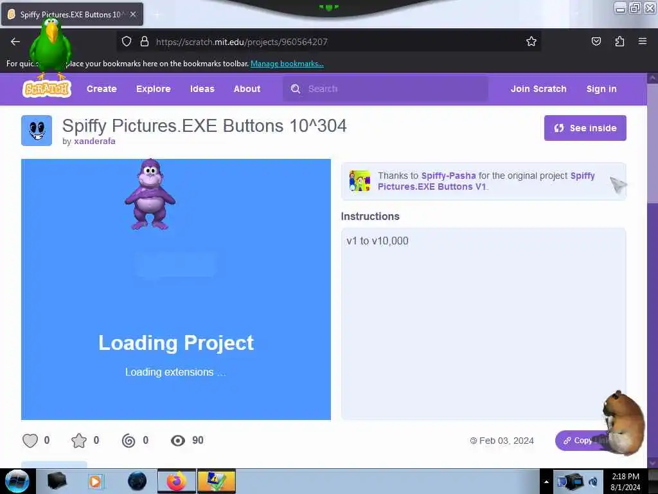This screenshot has height=494, width=658.
Task: Click the Feb 03, 2024 date text
Action: click(x=506, y=441)
